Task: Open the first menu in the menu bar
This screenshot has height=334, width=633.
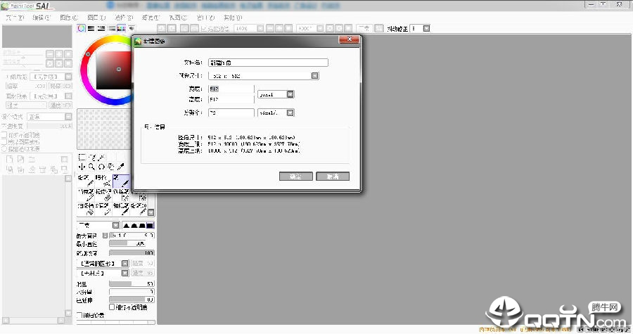Action: [13, 17]
